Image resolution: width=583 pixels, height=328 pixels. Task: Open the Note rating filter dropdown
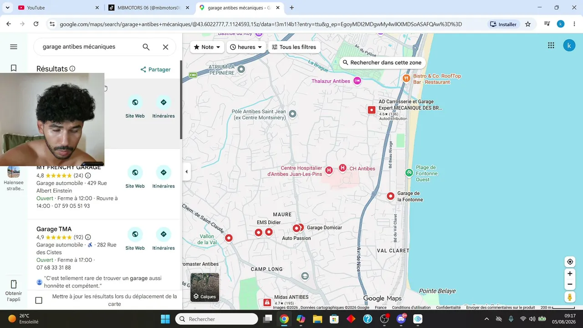pyautogui.click(x=207, y=47)
